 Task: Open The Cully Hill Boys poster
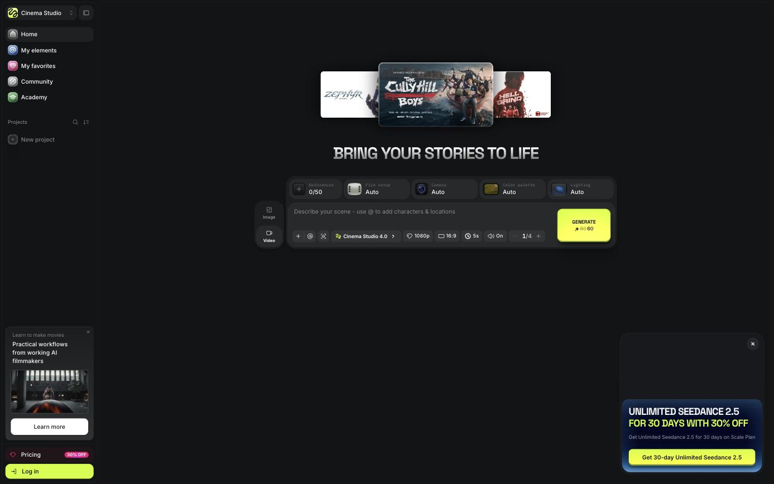point(436,95)
